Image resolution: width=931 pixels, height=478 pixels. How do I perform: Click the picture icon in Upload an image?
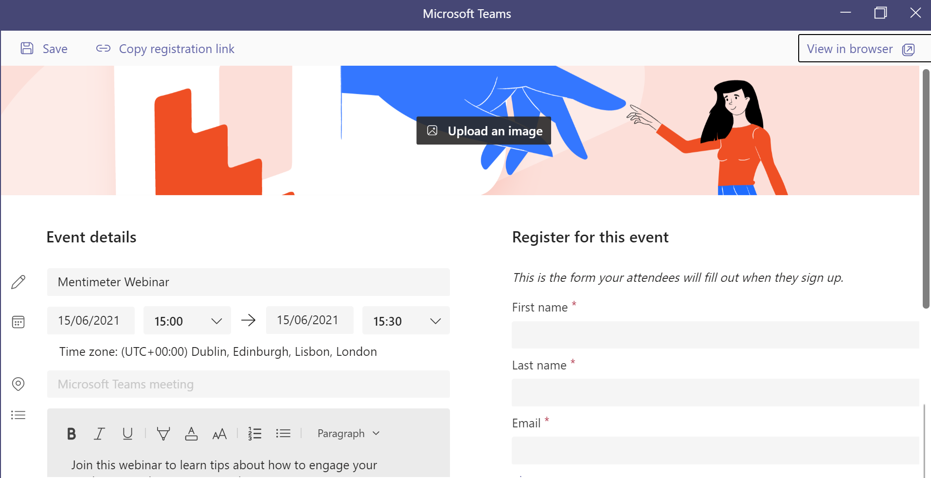pyautogui.click(x=432, y=130)
